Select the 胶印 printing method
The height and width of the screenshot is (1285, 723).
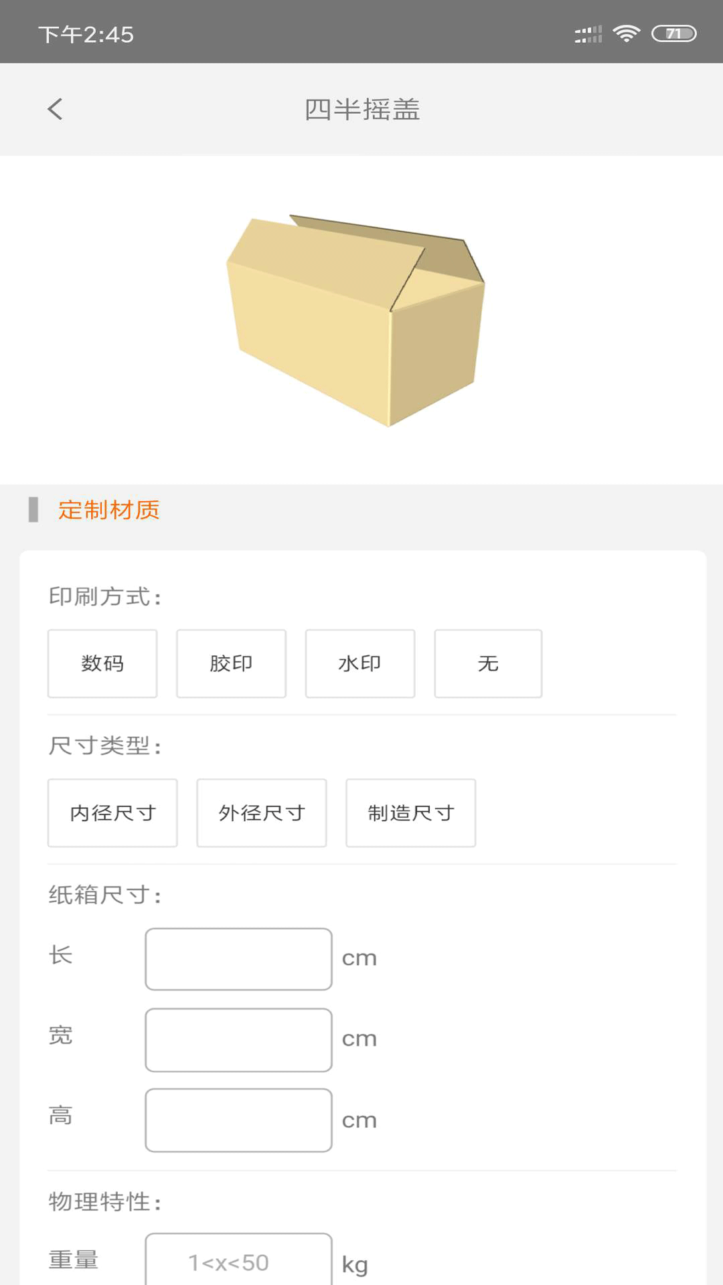click(230, 663)
